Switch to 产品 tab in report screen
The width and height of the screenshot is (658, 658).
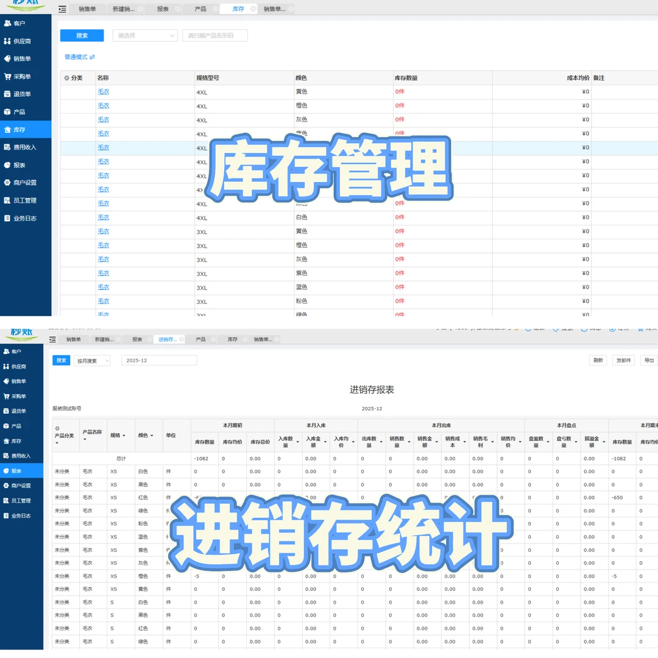tap(200, 339)
